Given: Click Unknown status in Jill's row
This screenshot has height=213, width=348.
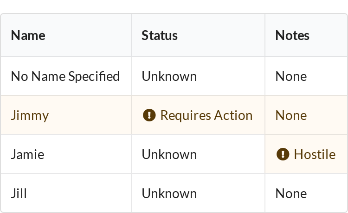Looking at the screenshot, I should point(169,193).
